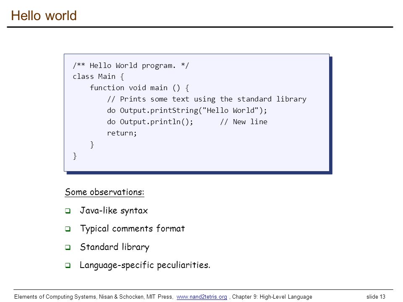Click the final closing brace of class
Image resolution: width=403 pixels, height=302 pixels.
[75, 156]
